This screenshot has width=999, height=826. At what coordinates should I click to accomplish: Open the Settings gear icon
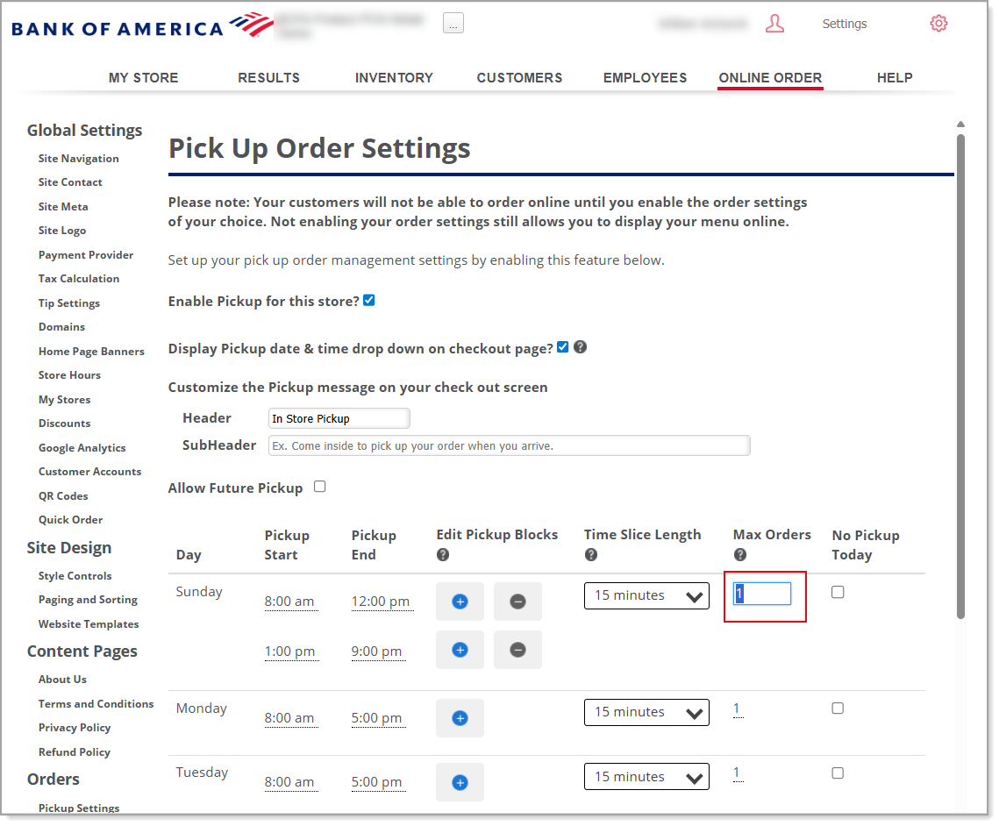938,24
